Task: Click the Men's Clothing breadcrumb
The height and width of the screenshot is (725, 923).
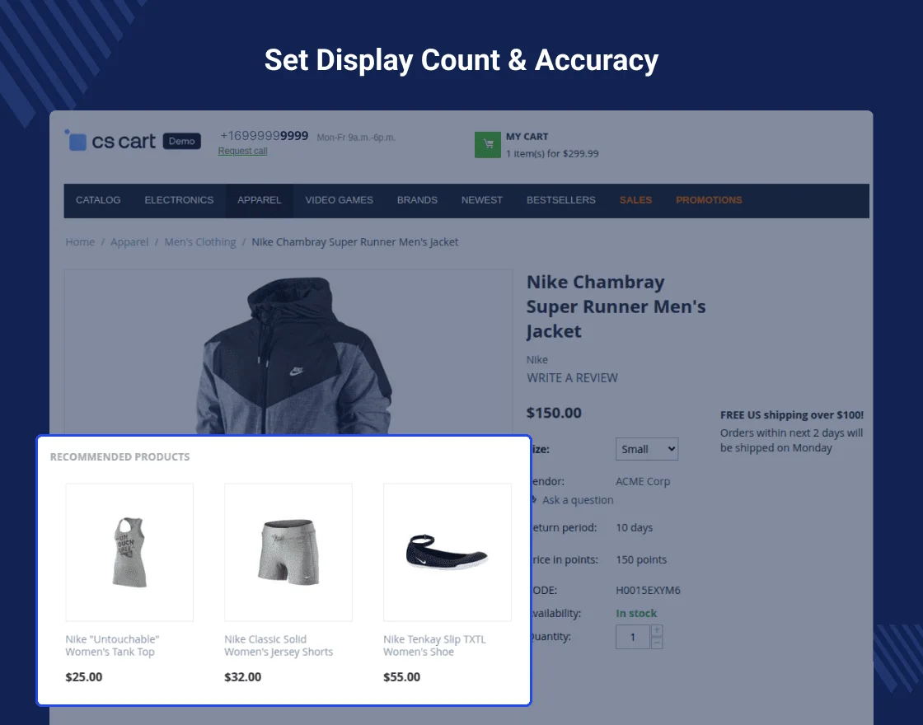Action: click(x=200, y=242)
